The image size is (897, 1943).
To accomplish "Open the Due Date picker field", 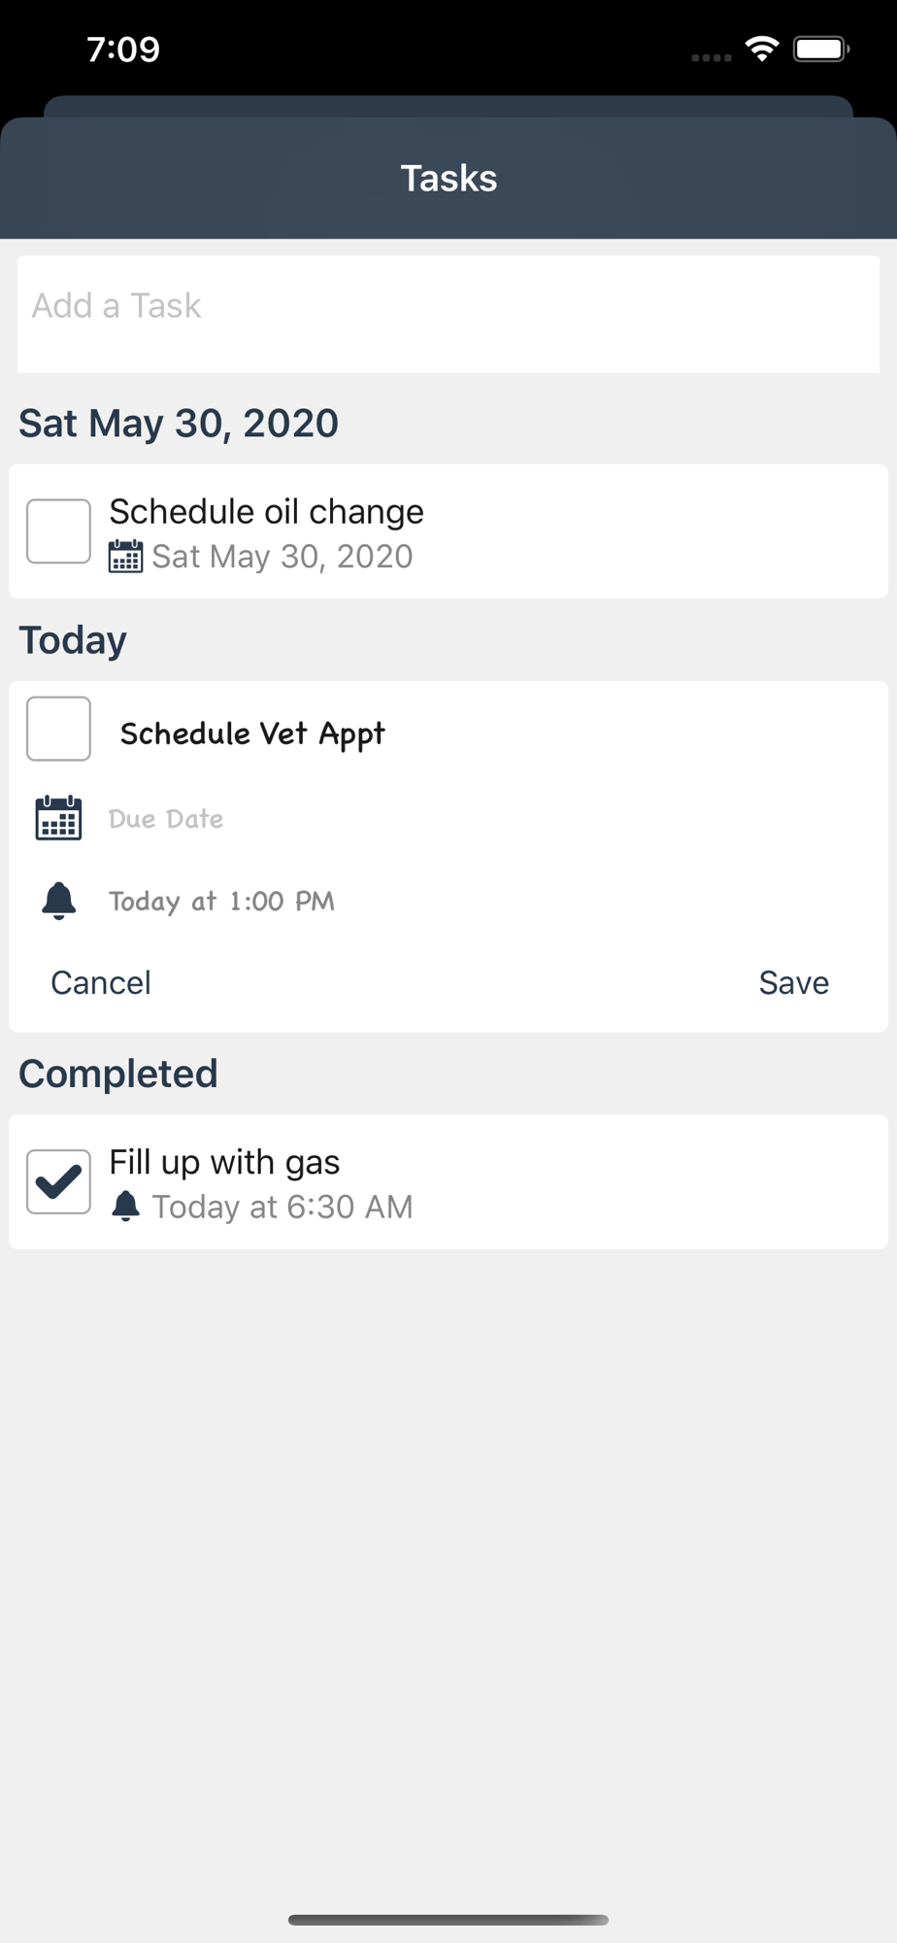I will pos(166,819).
